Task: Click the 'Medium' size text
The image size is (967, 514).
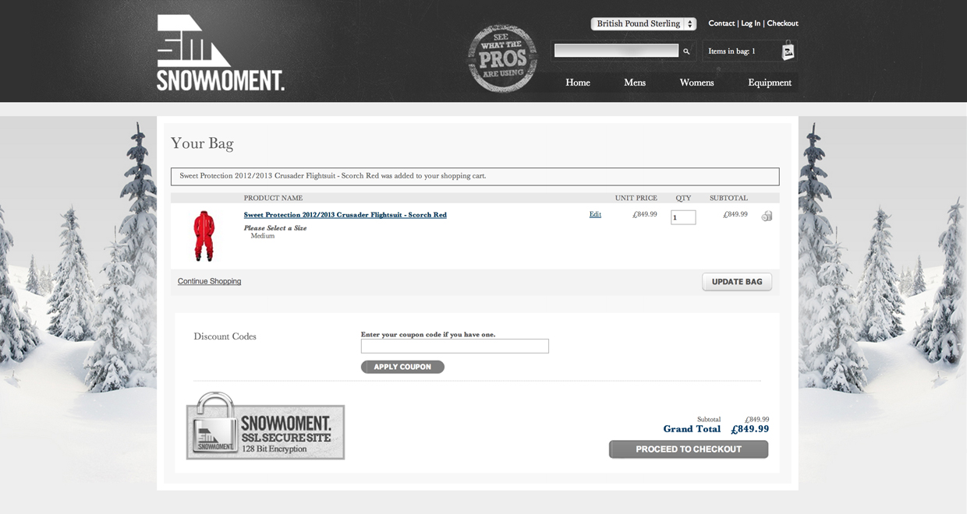Action: [263, 236]
